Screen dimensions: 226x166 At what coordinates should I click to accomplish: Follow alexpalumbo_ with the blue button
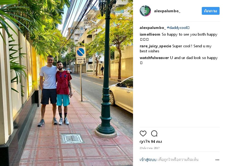[x=211, y=11]
